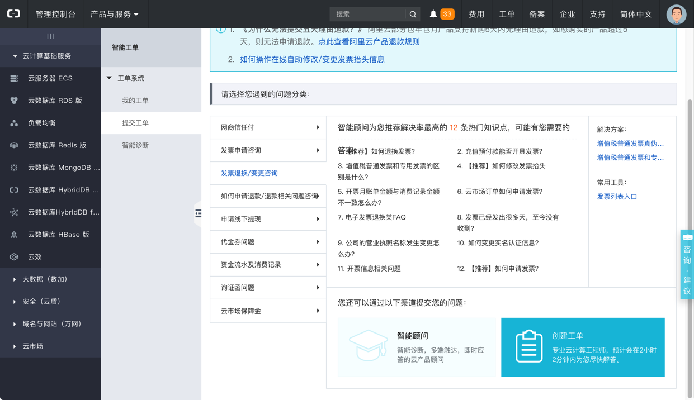
Task: Open the 发票列表入口 tool link
Action: [617, 197]
